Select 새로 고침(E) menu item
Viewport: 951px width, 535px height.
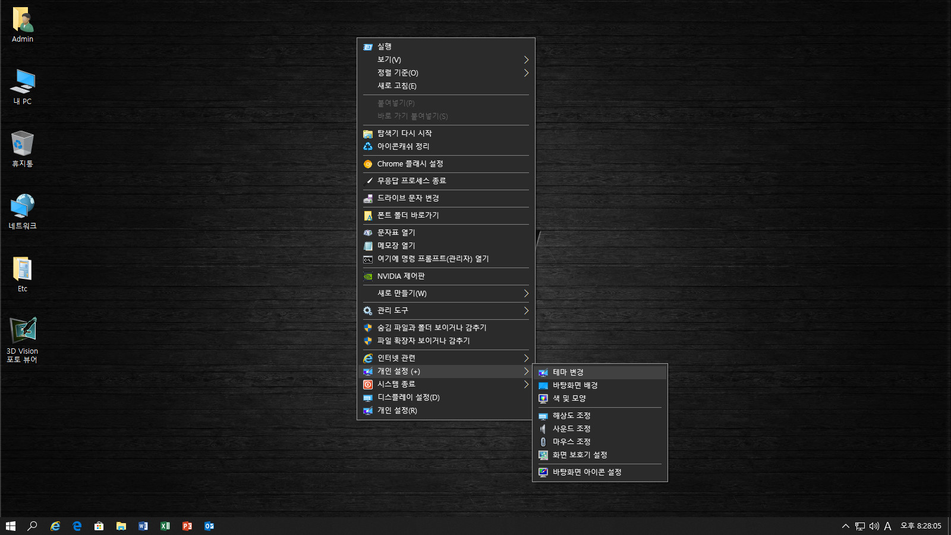point(446,86)
